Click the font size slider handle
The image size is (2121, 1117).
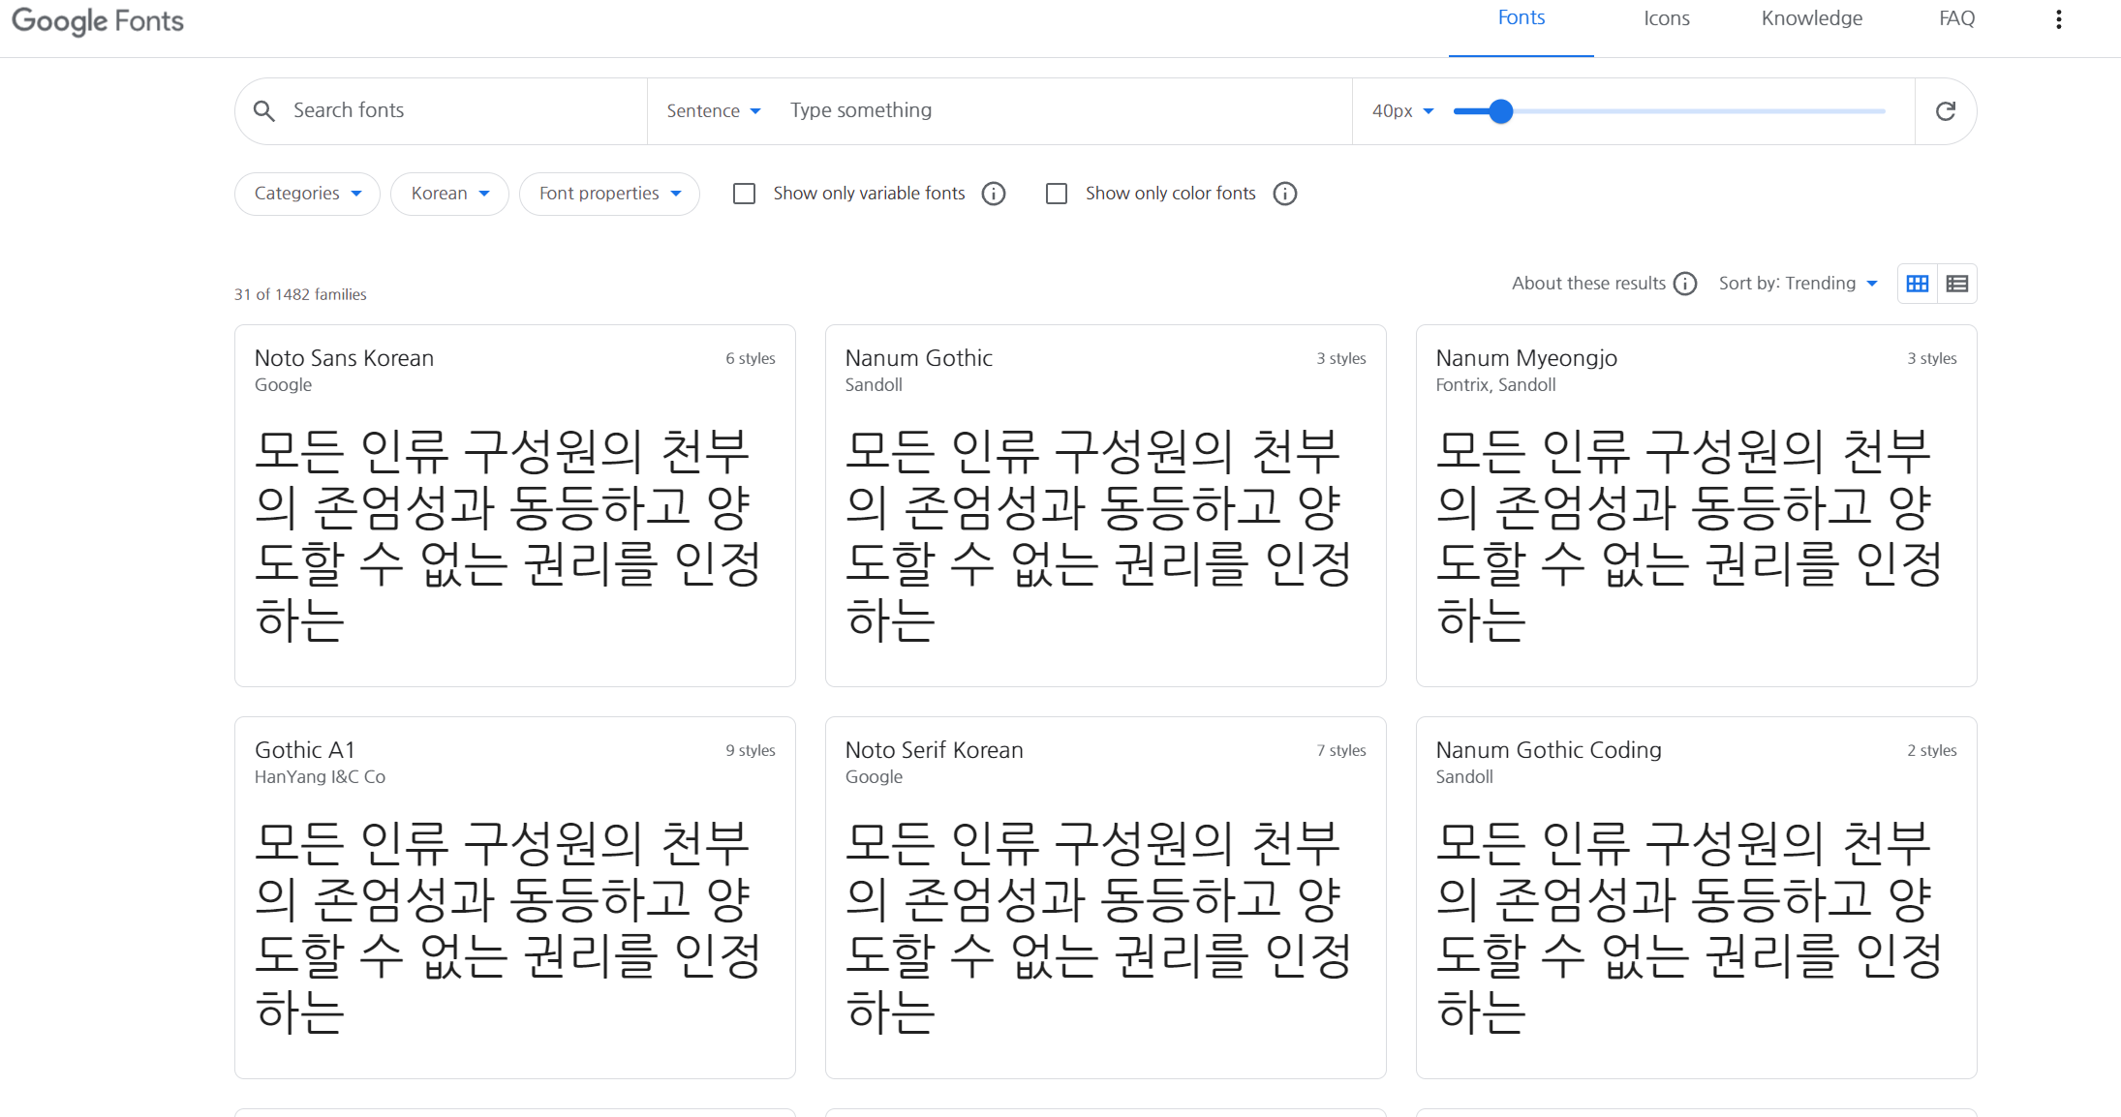(x=1500, y=111)
